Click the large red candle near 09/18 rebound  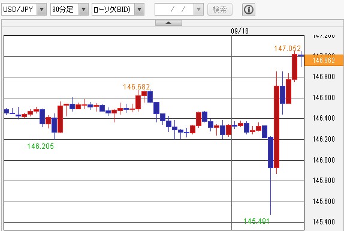pos(276,127)
